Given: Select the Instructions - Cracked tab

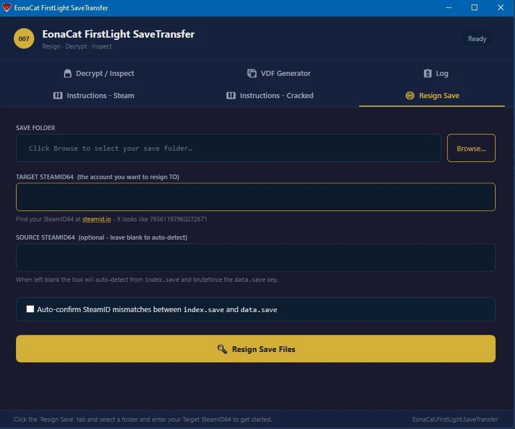Looking at the screenshot, I should [269, 95].
